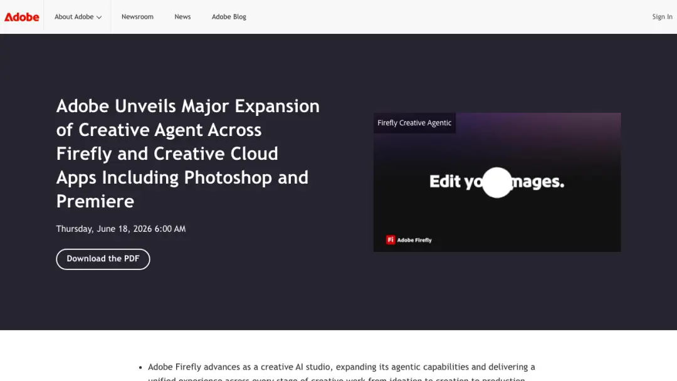
Task: Click the press release headline
Action: 188,154
